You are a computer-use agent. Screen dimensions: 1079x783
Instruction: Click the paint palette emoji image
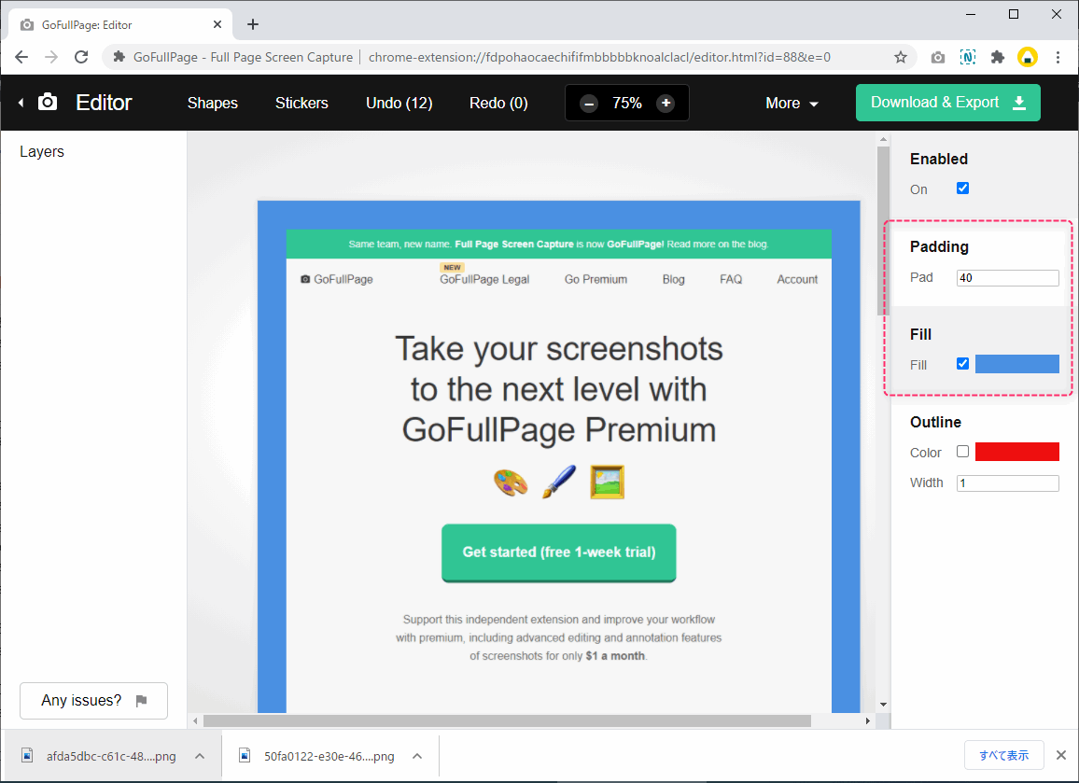point(511,482)
